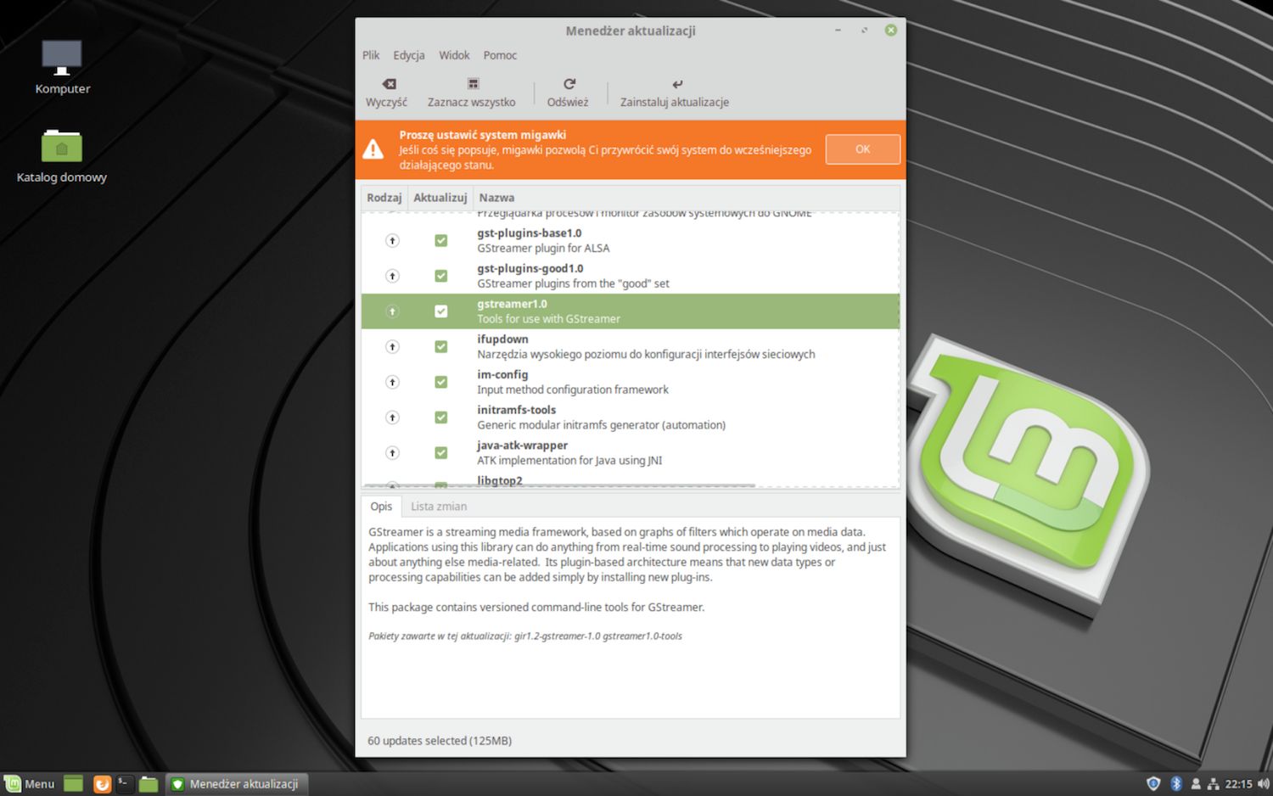
Task: Click the '60 updates selected (125MB)' status text
Action: 440,741
